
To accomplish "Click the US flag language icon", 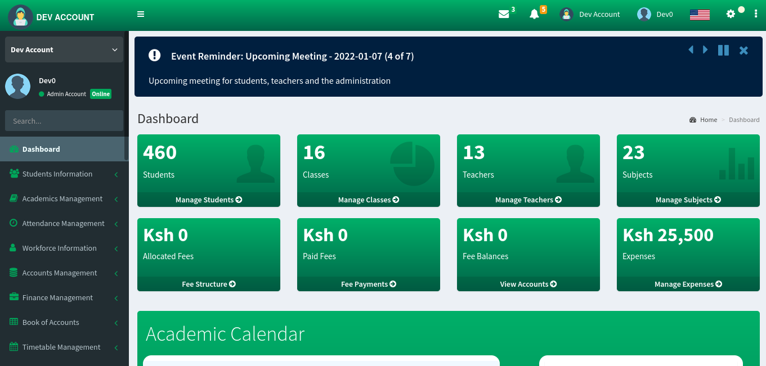I will 700,15.
